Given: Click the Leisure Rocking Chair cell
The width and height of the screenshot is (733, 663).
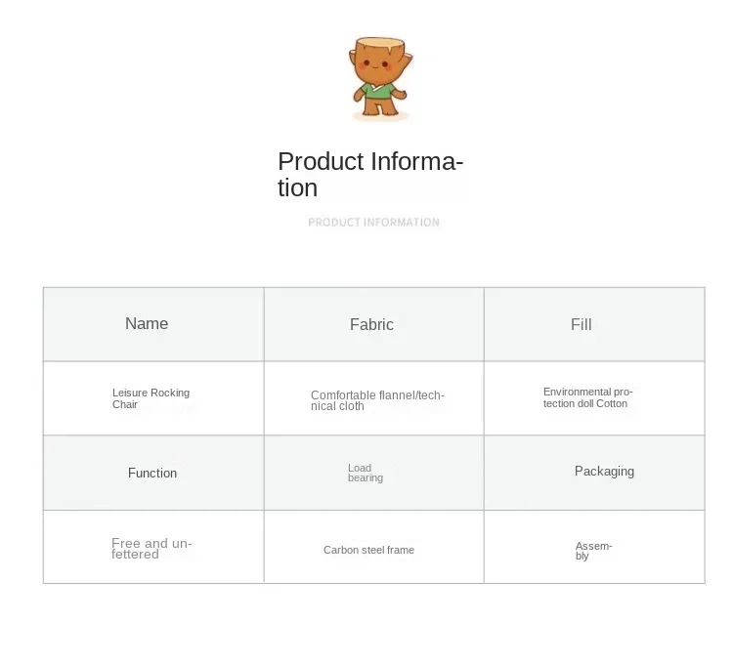Looking at the screenshot, I should (x=151, y=398).
